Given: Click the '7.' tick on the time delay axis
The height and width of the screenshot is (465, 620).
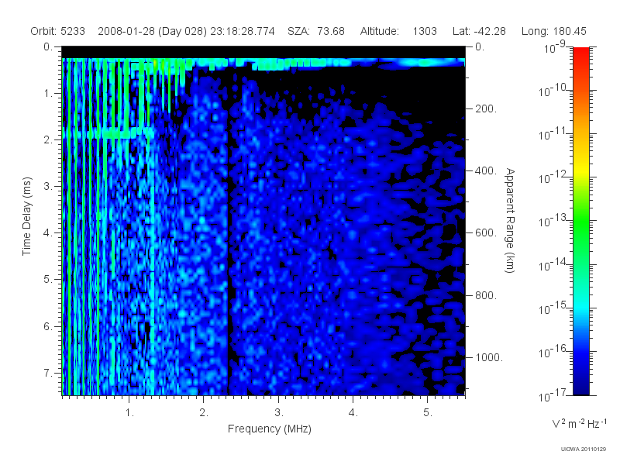Looking at the screenshot, I should [x=48, y=373].
